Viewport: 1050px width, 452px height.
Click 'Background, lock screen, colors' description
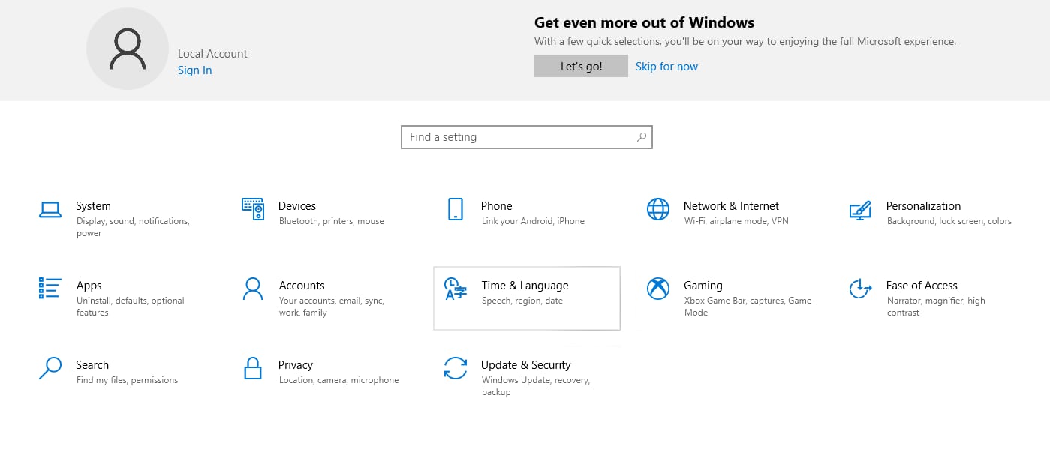949,221
